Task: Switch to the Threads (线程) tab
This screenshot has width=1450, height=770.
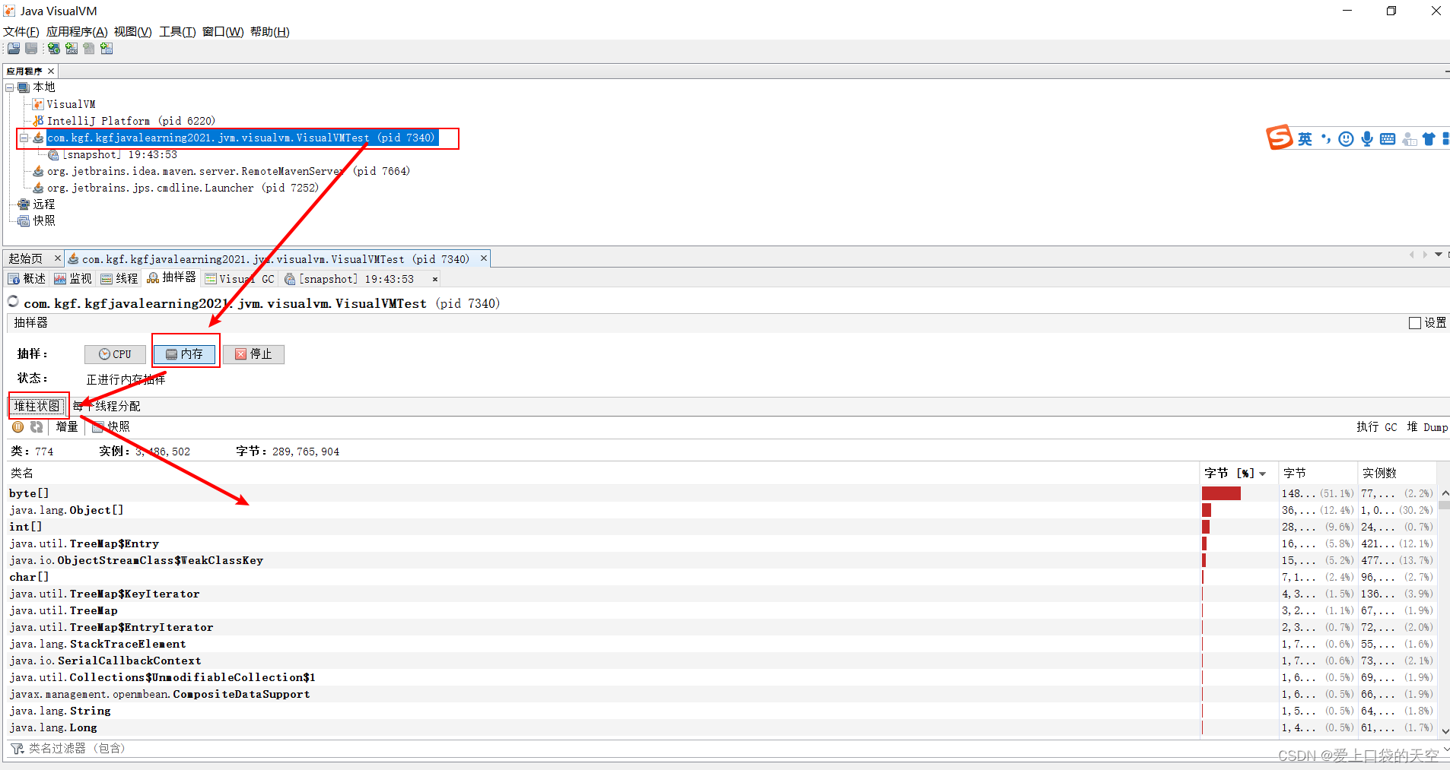Action: [119, 279]
